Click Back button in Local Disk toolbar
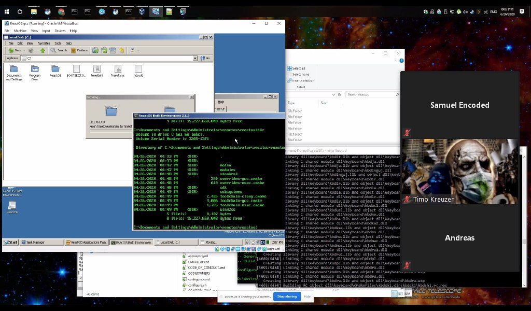The width and height of the screenshot is (531, 311). pos(15,50)
